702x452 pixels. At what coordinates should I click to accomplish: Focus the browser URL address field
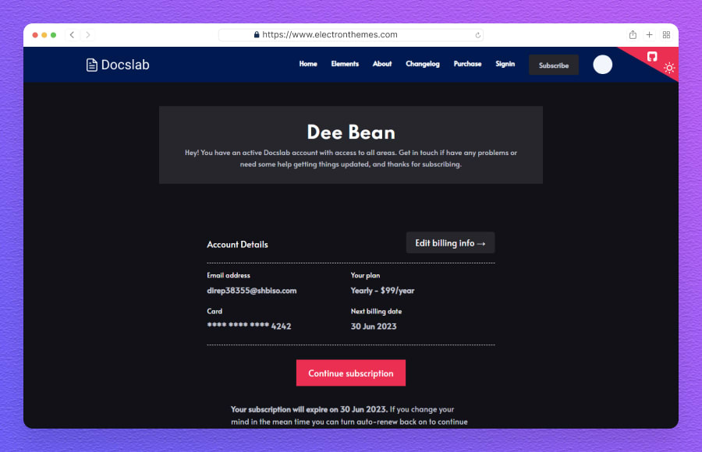[x=351, y=35]
